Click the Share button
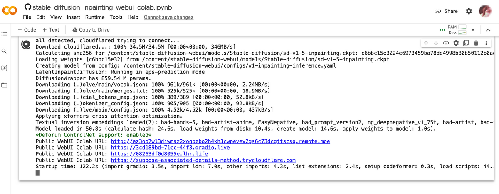Viewport: 499px width, 194px height. point(446,11)
